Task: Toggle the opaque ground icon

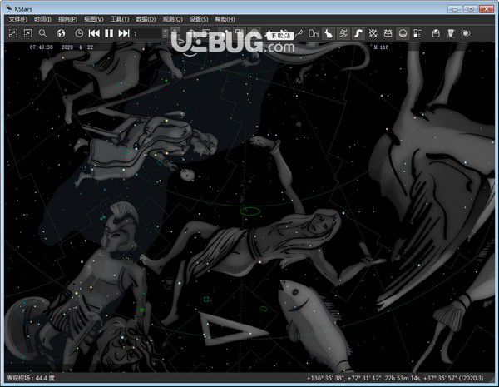Action: (403, 33)
